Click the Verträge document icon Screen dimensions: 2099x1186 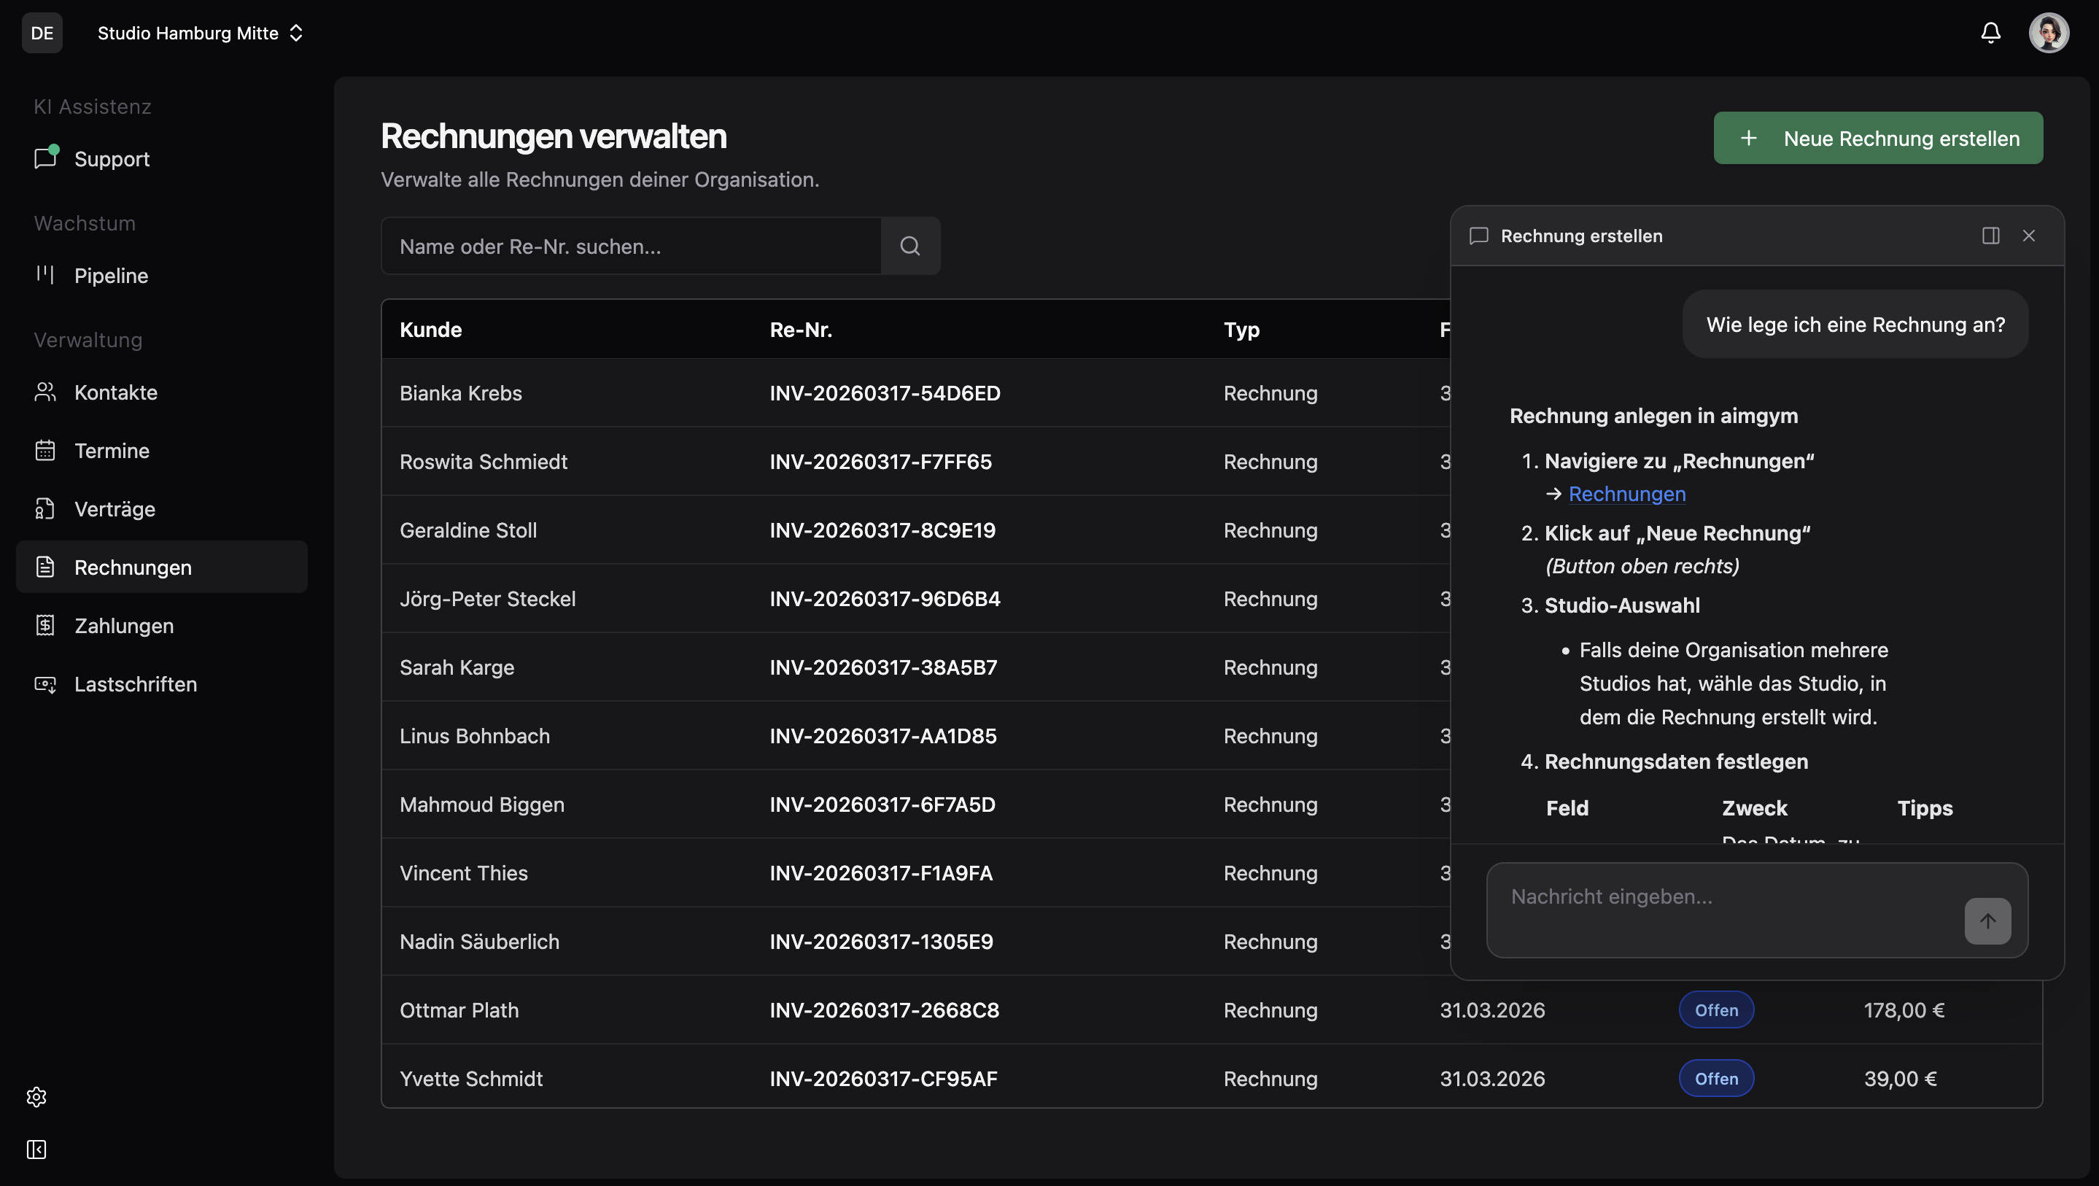tap(46, 508)
